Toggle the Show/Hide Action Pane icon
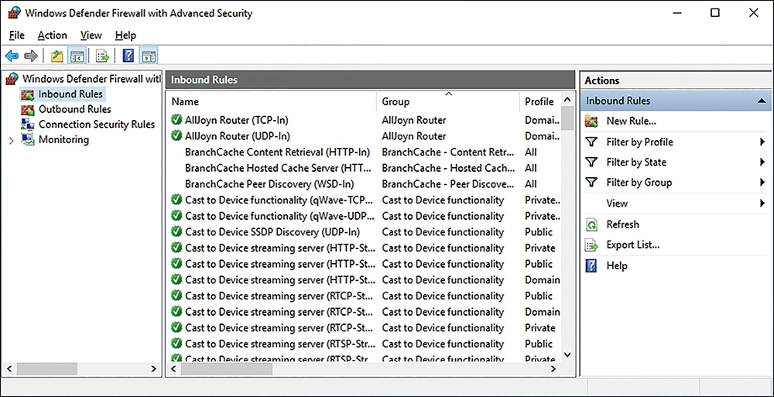The height and width of the screenshot is (397, 774). [x=149, y=56]
